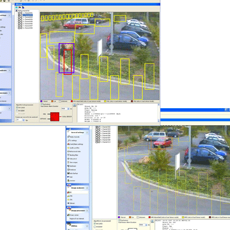Screen dimensions: 230x230
Task: Collapse settings group chevron in upper window sidebar
Action: pyautogui.click(x=9, y=16)
